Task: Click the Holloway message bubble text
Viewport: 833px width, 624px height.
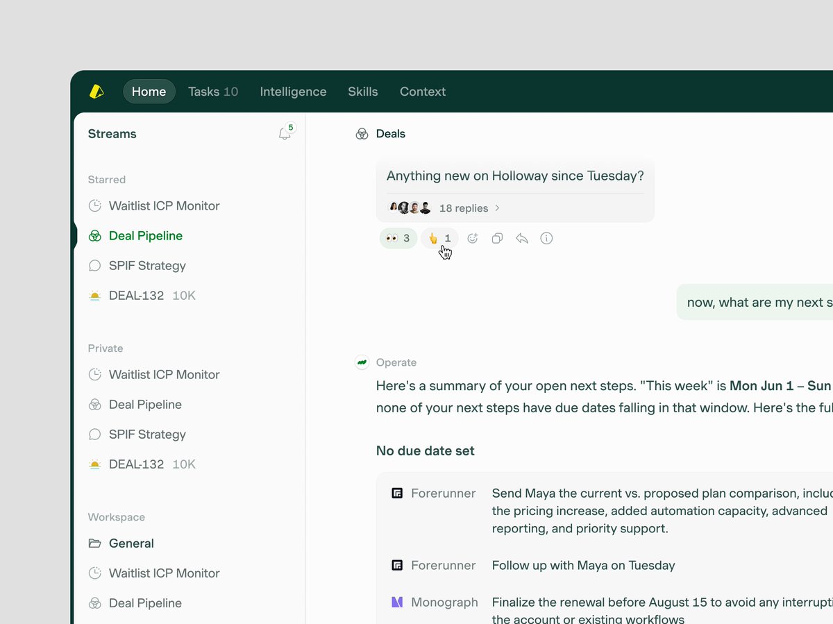Action: point(515,176)
